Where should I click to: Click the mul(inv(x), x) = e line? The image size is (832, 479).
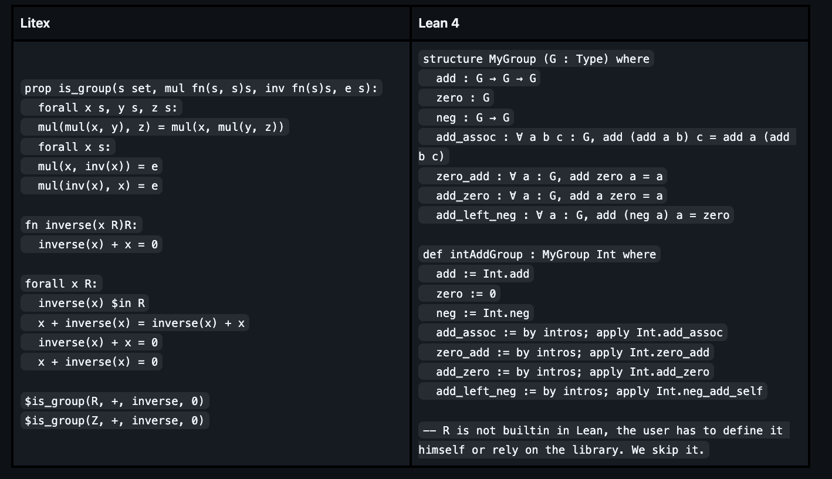click(92, 186)
